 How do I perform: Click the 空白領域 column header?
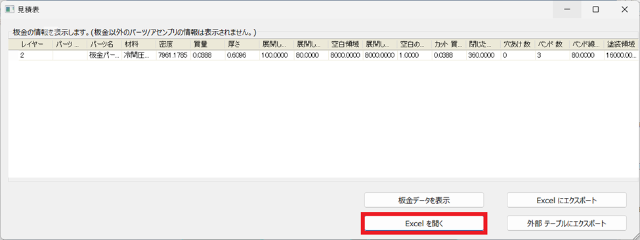[x=346, y=45]
